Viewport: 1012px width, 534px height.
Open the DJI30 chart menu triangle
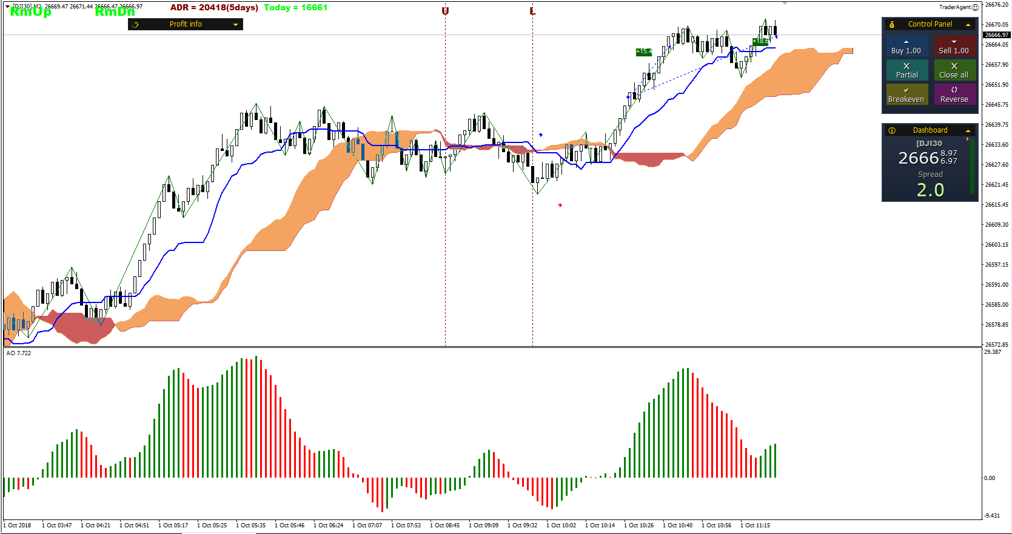click(8, 7)
